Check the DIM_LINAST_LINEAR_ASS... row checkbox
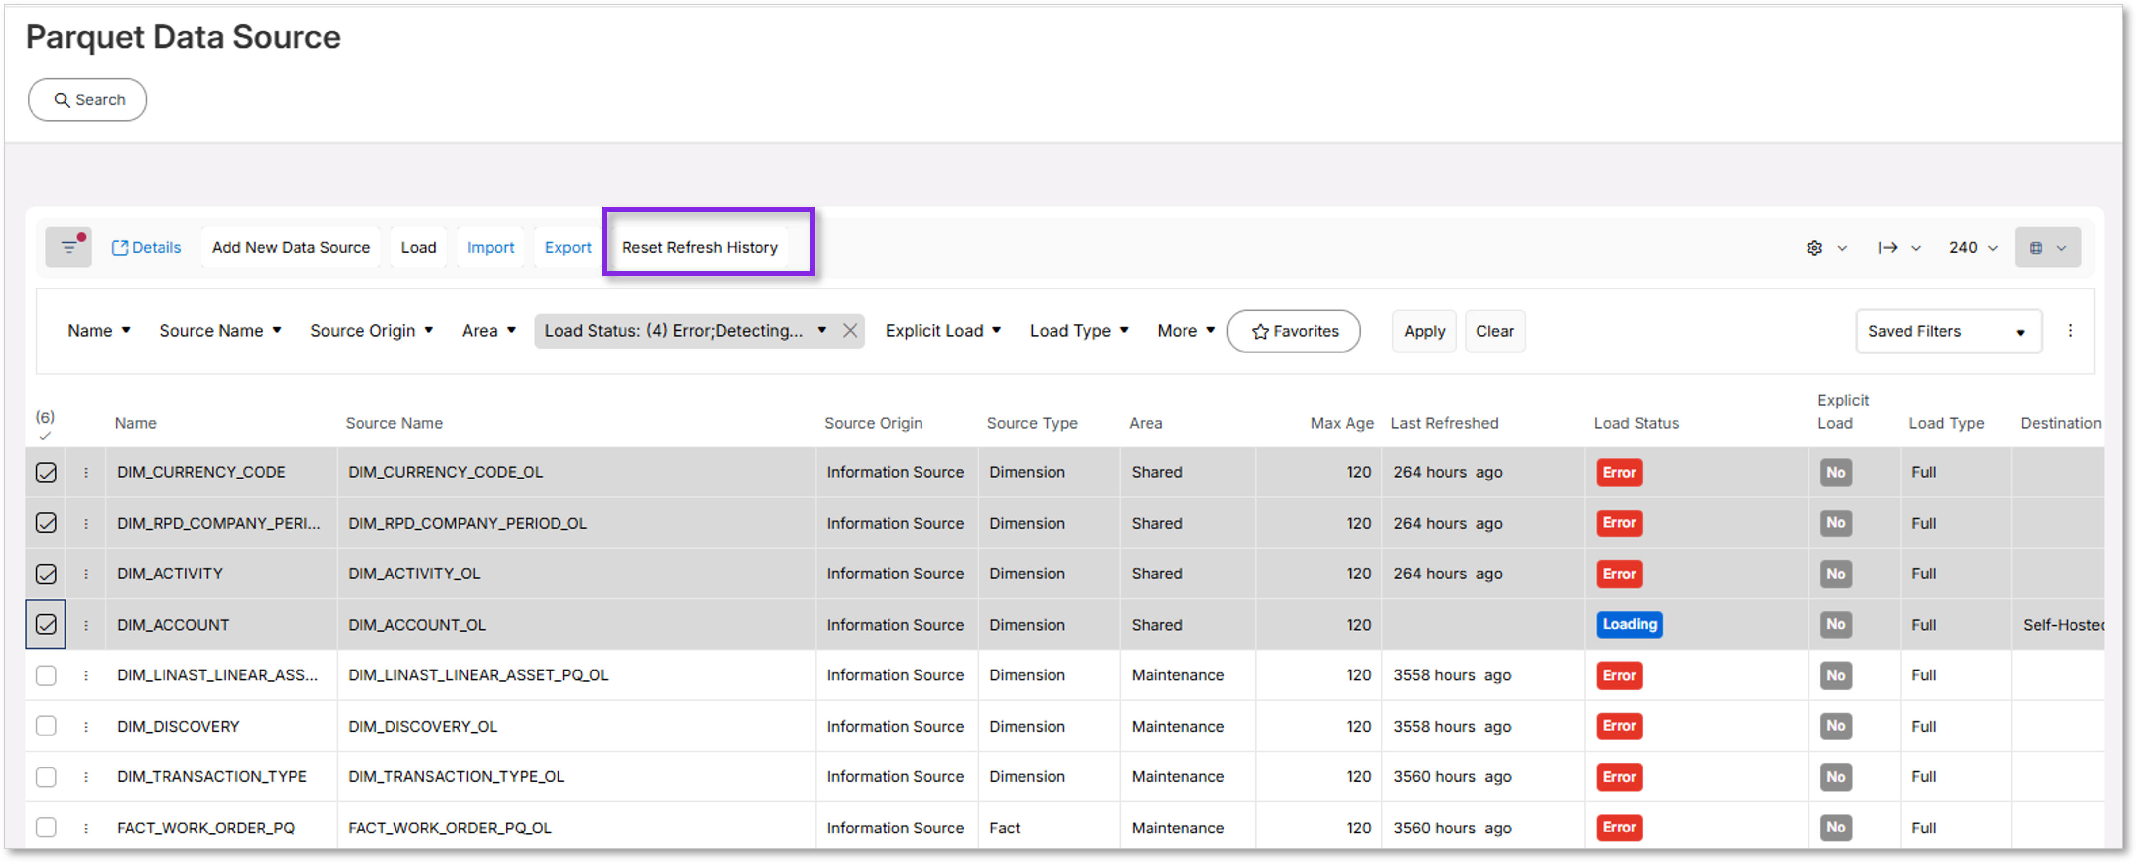This screenshot has height=863, width=2137. (x=46, y=675)
